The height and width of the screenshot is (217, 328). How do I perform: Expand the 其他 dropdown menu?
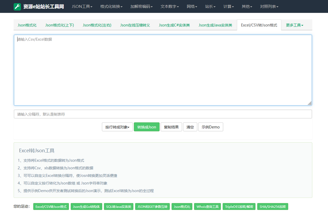click(247, 7)
